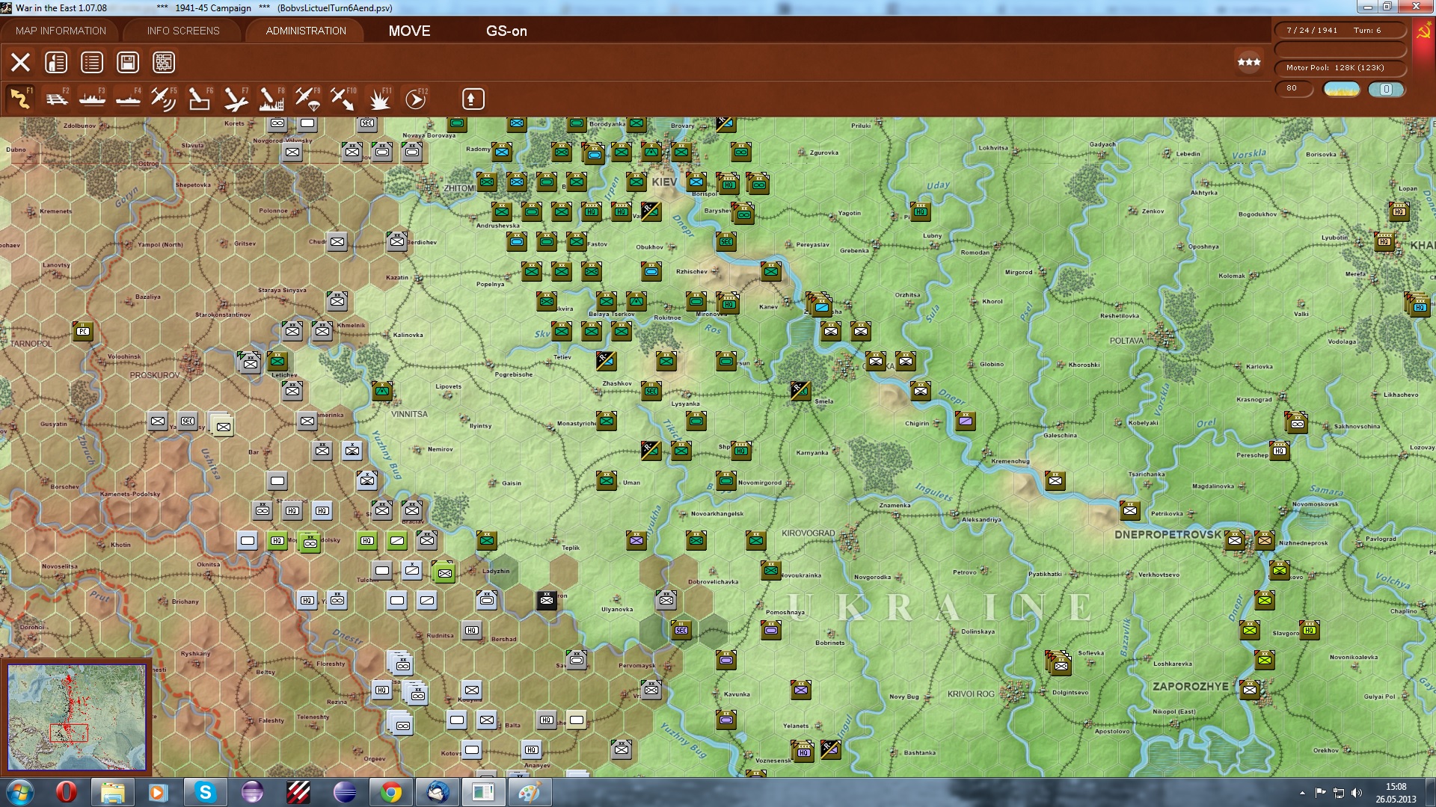Click the GS-on status label
1436x807 pixels.
[506, 31]
